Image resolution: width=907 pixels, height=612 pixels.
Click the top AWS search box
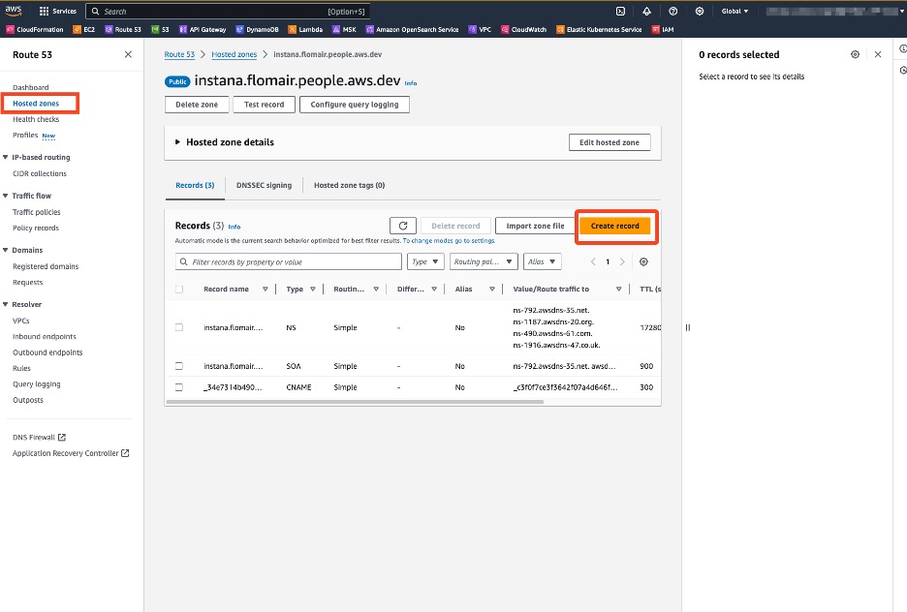[228, 11]
